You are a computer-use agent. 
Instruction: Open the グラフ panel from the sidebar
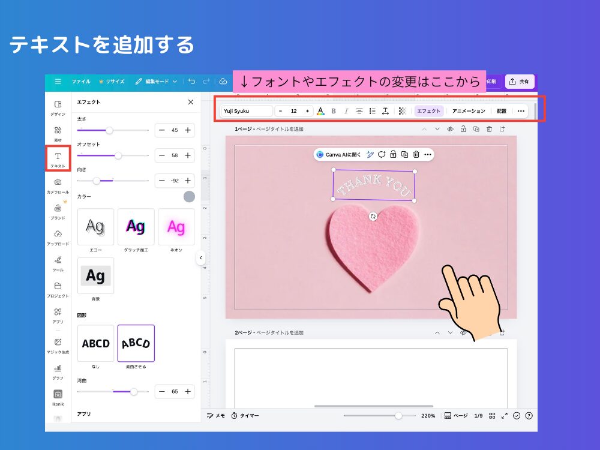coord(57,371)
